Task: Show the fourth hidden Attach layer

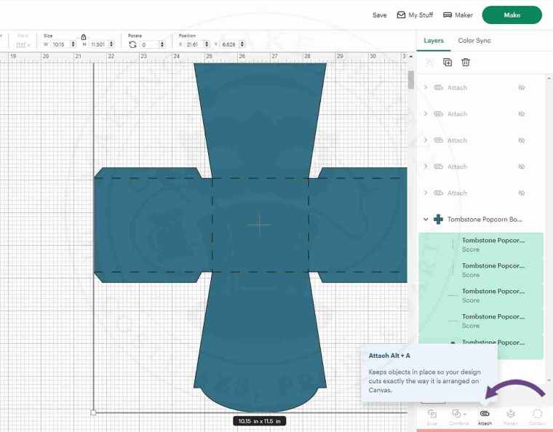Action: (x=522, y=167)
